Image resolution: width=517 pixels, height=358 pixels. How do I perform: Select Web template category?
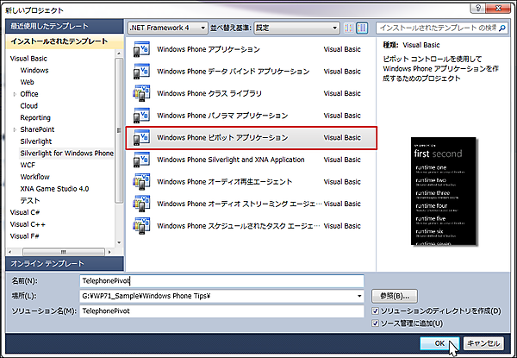point(27,82)
